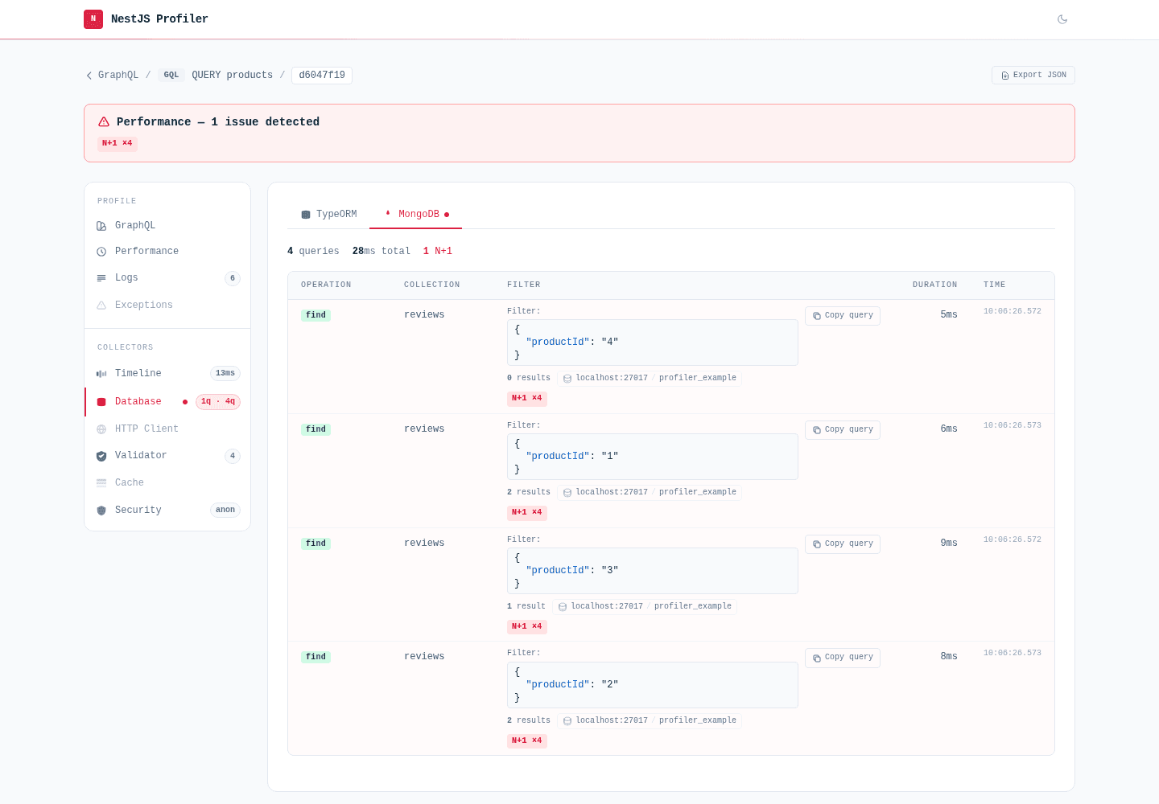
Task: Click the Cache stack icon
Action: click(101, 483)
